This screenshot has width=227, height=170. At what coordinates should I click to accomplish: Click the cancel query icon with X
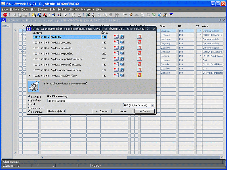pyautogui.click(x=45, y=15)
